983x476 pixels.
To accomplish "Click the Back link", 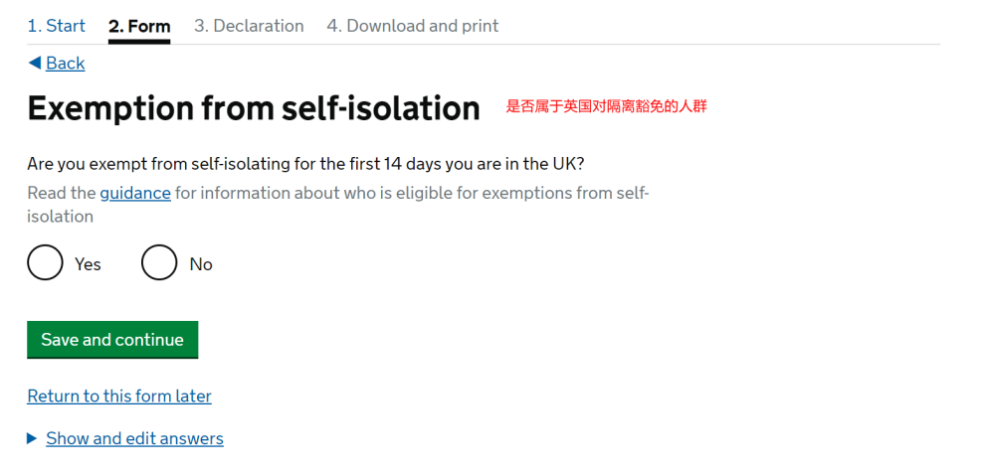I will [x=66, y=63].
